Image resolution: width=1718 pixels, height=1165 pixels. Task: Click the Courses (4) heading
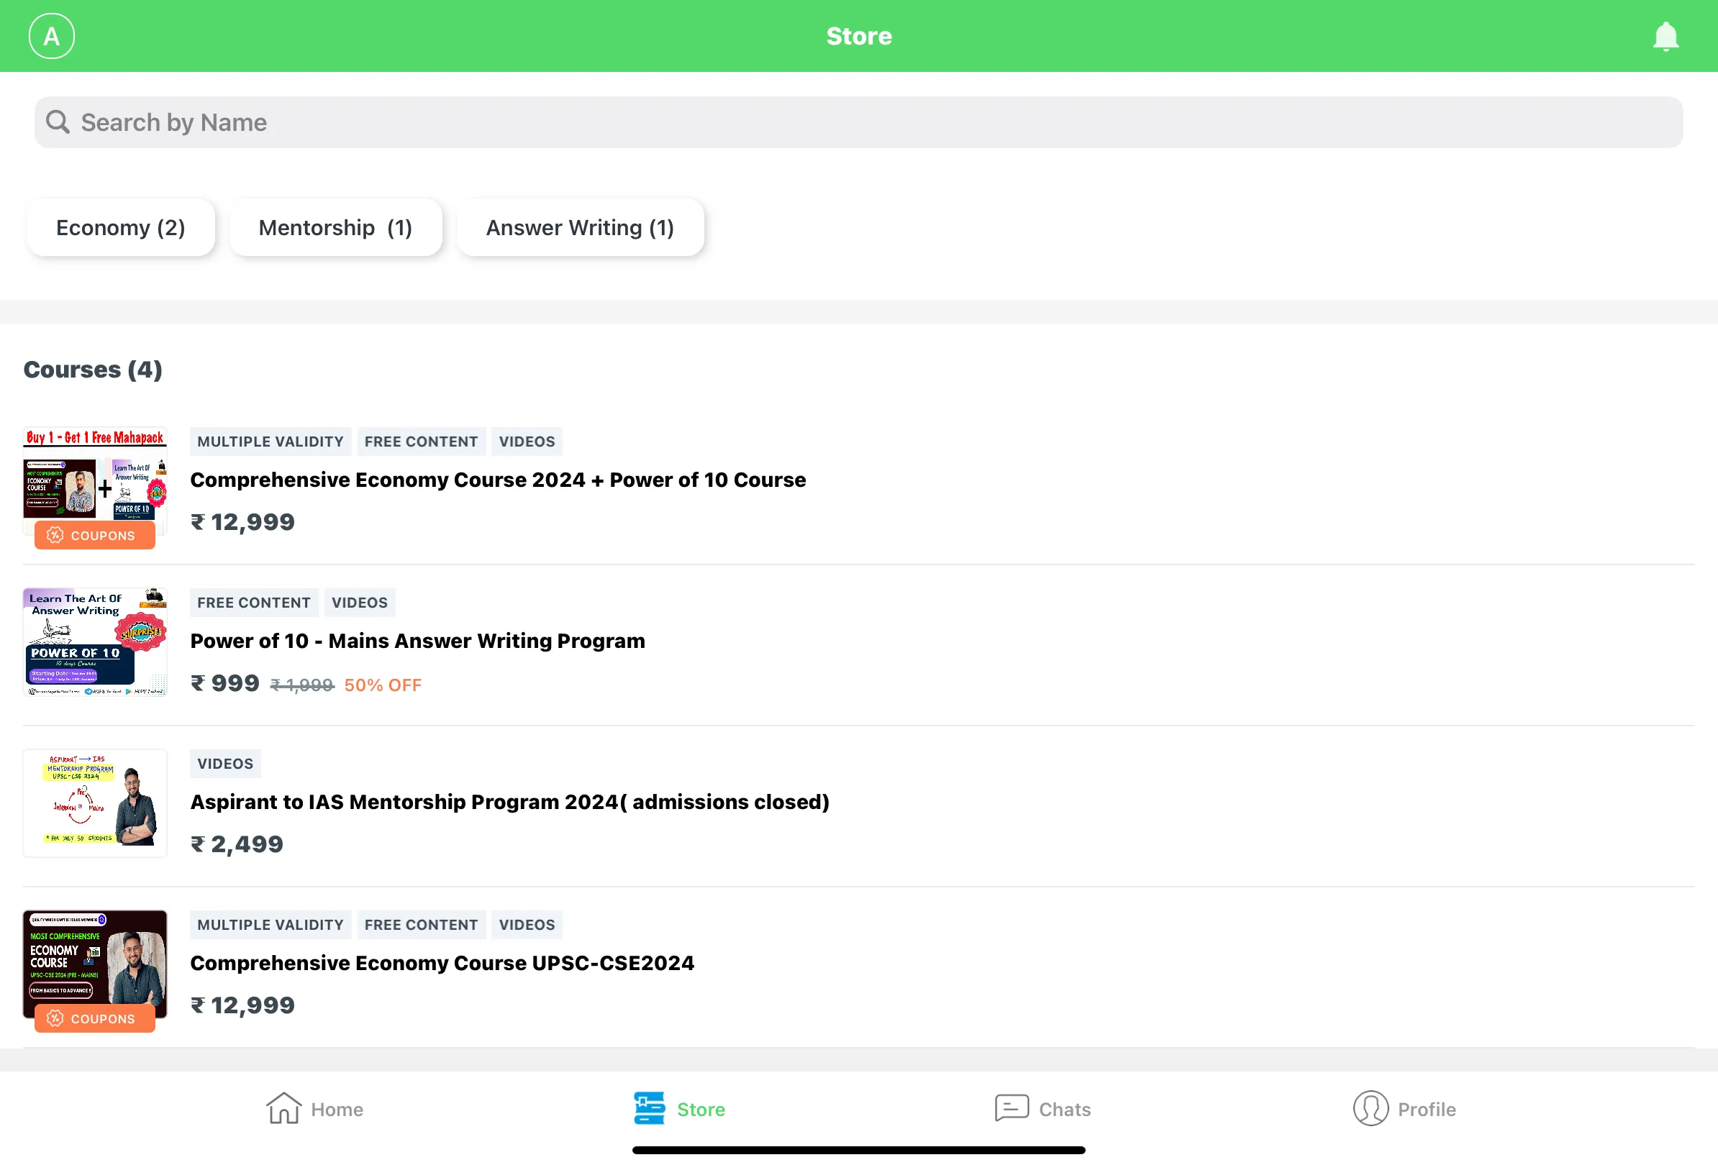93,370
